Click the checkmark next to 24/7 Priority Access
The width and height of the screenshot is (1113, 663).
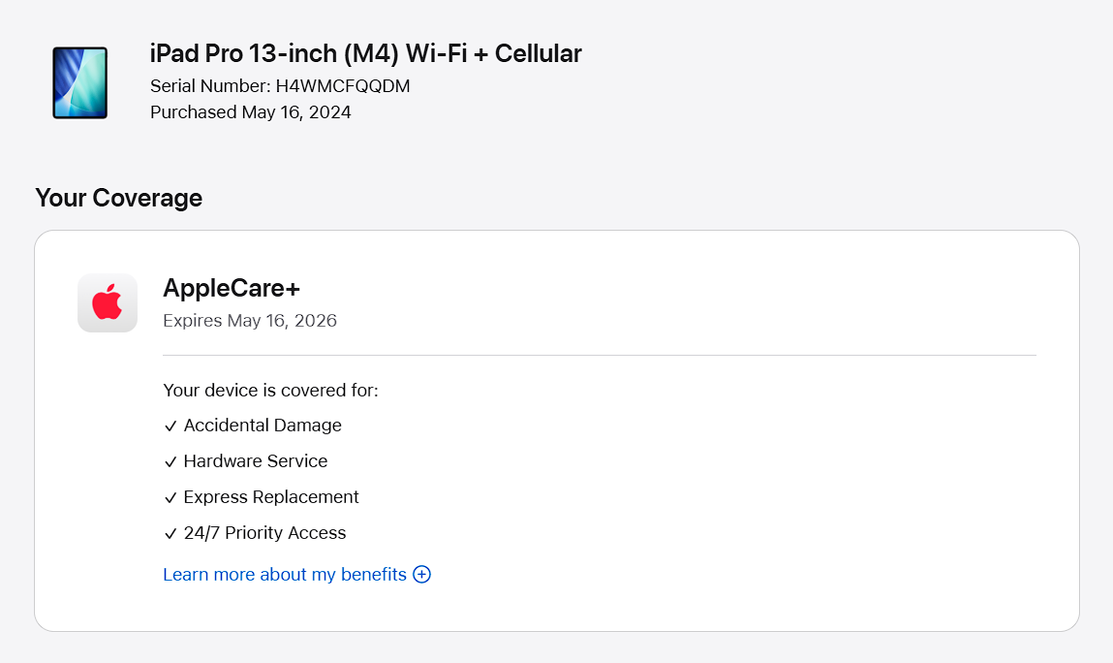tap(170, 534)
